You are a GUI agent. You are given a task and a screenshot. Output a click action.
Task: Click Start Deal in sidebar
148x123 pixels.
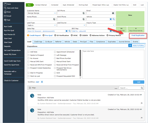click(8, 38)
